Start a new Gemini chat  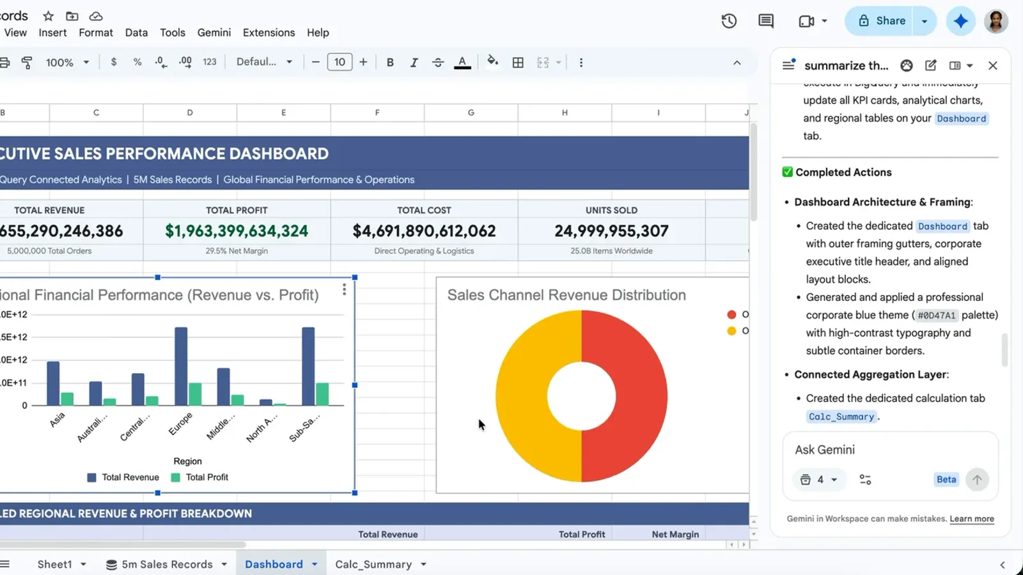931,65
